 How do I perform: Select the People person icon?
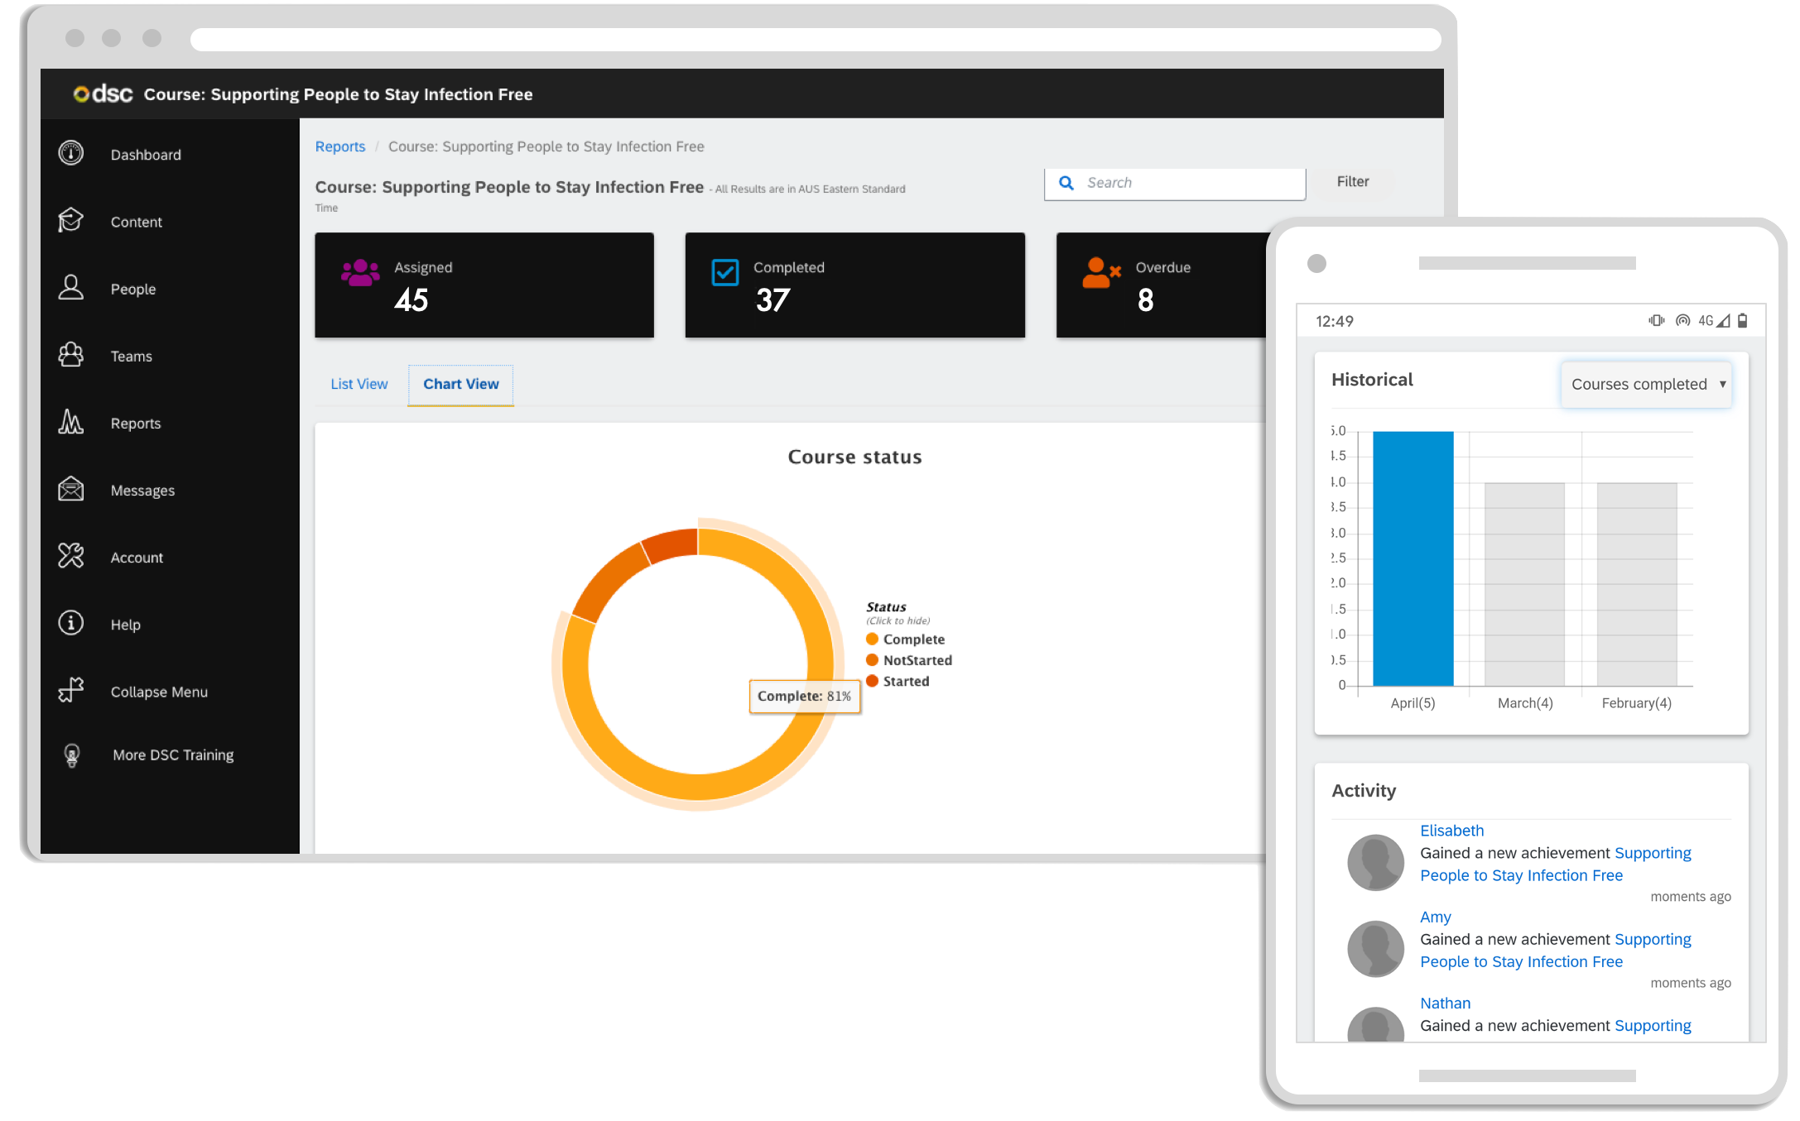click(71, 288)
